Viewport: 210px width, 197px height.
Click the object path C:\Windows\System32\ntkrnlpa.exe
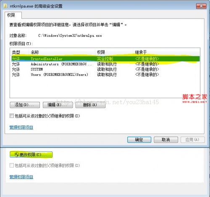[70, 36]
